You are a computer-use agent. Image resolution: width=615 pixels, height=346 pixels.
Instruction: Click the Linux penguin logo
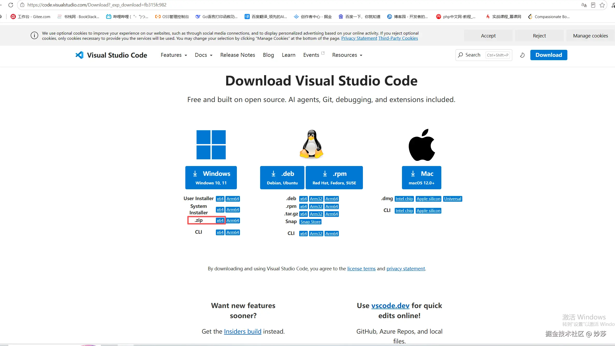tap(311, 144)
